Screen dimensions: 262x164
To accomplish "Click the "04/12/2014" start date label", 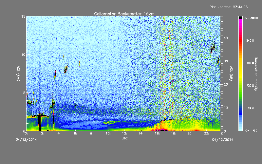I will (26, 140).
